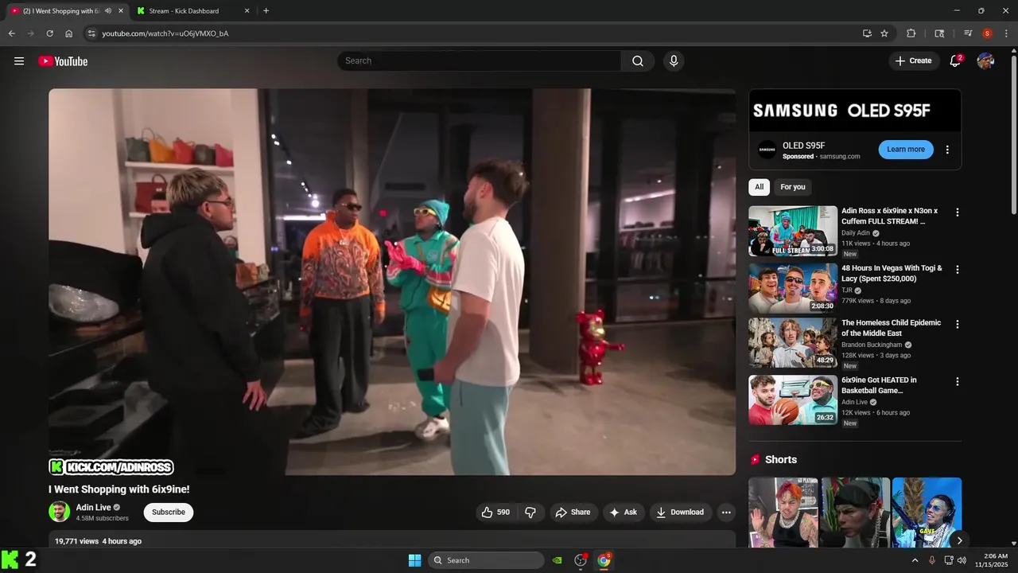Go to the YouTube home logo

[63, 61]
